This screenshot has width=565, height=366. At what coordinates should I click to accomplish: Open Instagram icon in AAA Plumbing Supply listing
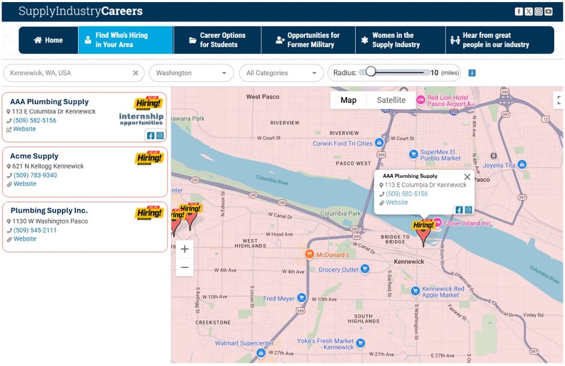[160, 136]
